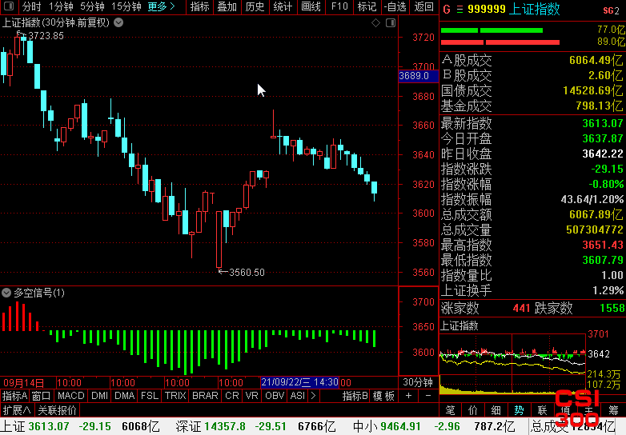626x435 pixels.
Task: Open the list menu icon next to 999999
Action: coord(459,10)
